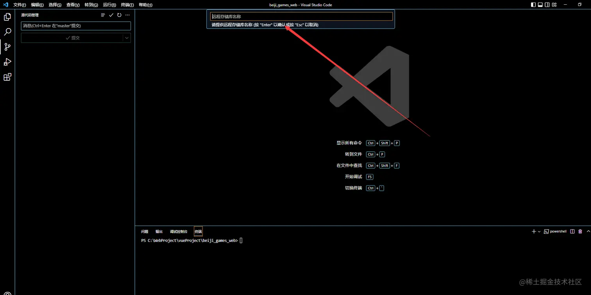Click the 转到文件 label
Viewport: 591px width, 295px height.
pyautogui.click(x=354, y=154)
